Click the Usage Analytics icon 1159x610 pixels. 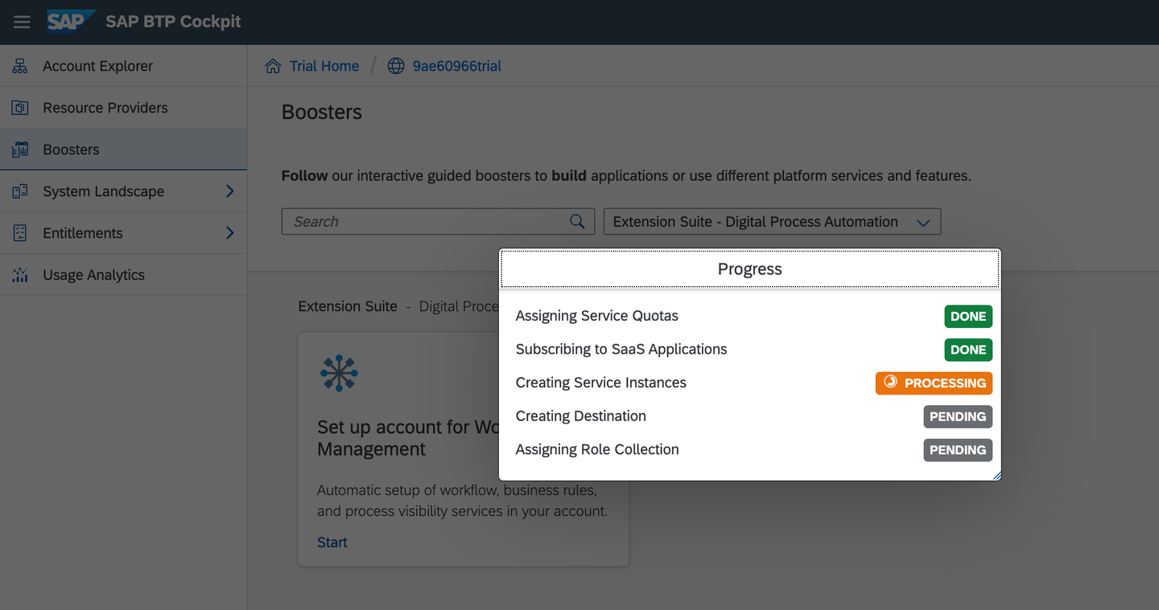(20, 275)
